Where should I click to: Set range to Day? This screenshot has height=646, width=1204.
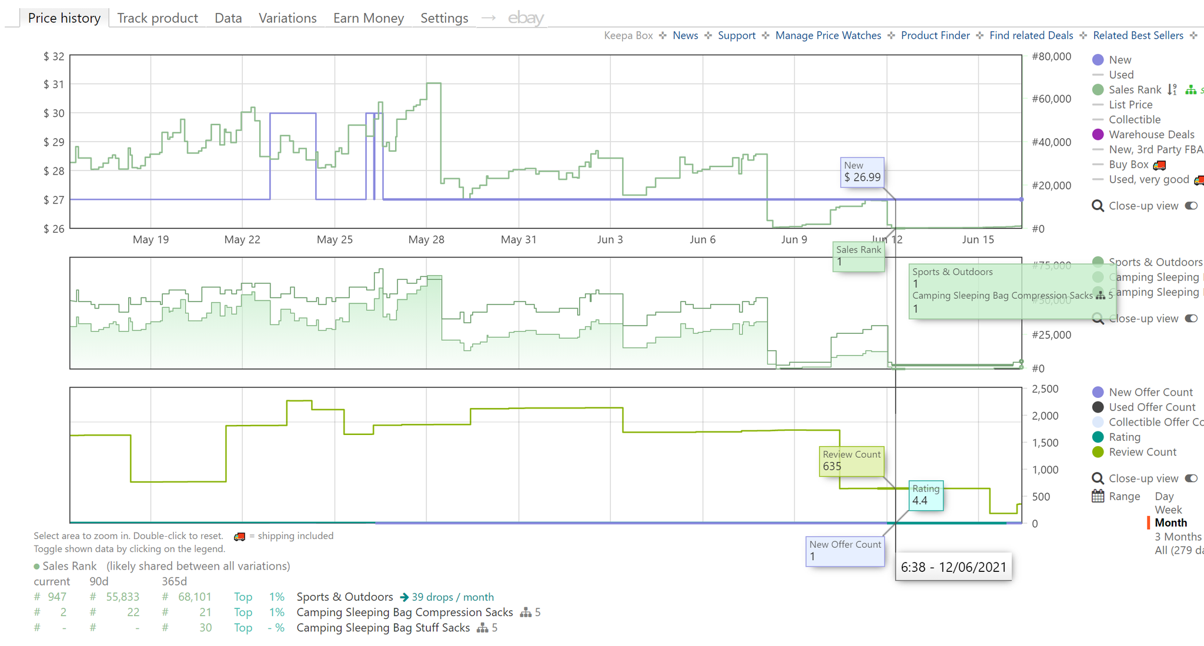pos(1164,496)
